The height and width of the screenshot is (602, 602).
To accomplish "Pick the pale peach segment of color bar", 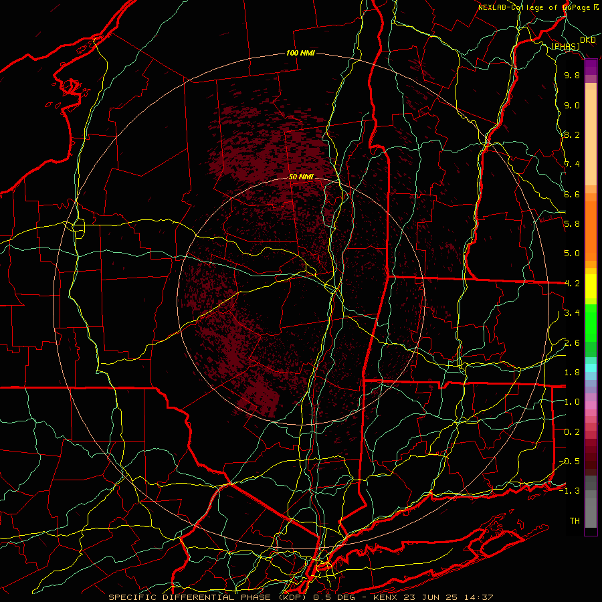I will 591,138.
